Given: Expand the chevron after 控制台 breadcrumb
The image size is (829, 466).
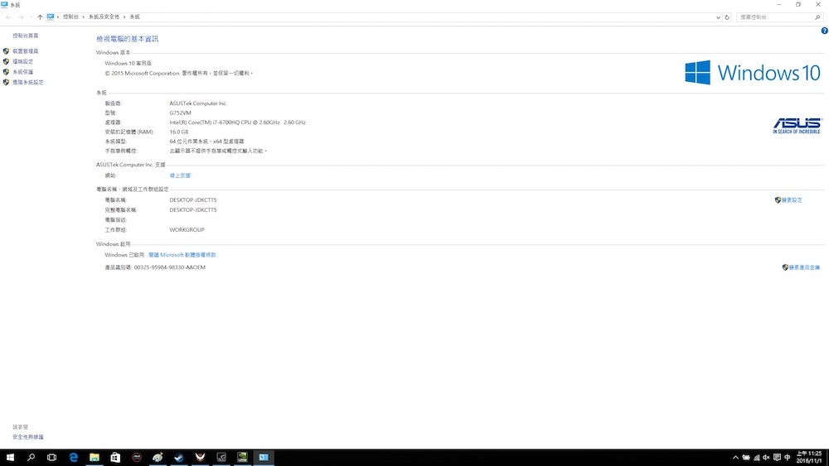Looking at the screenshot, I should coord(84,17).
